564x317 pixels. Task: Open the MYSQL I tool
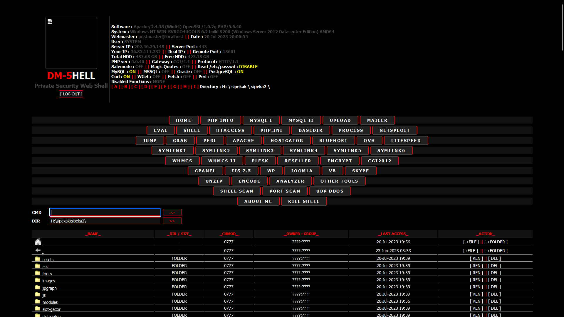[x=261, y=120]
